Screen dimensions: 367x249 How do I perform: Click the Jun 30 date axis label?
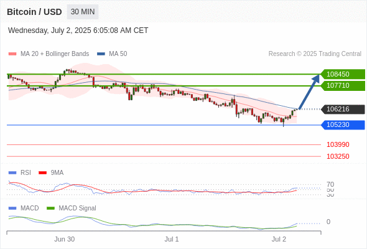point(64,239)
